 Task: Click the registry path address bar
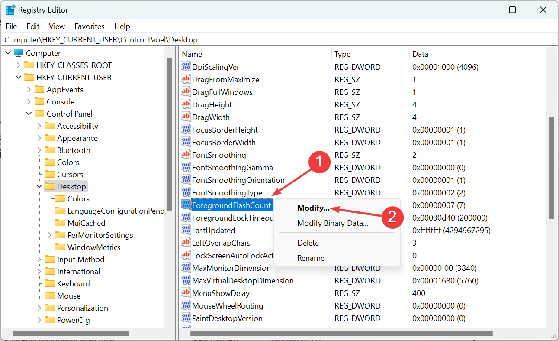tap(279, 40)
